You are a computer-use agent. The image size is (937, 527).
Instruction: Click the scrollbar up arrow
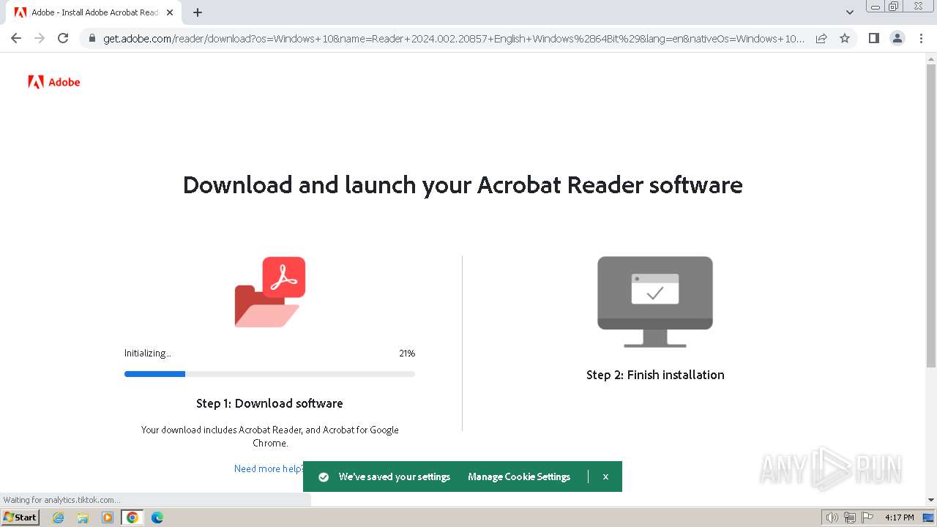(931, 59)
